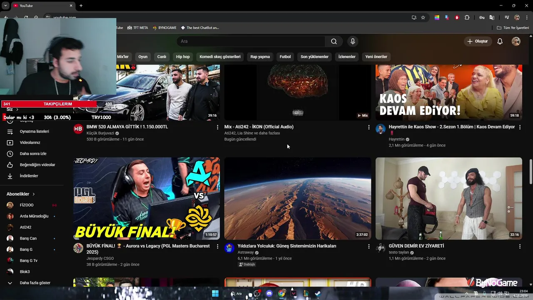Screen dimensions: 533x300
Task: Open Hayrettin Kaos Devam Ediyor thumbnail
Action: [x=449, y=92]
